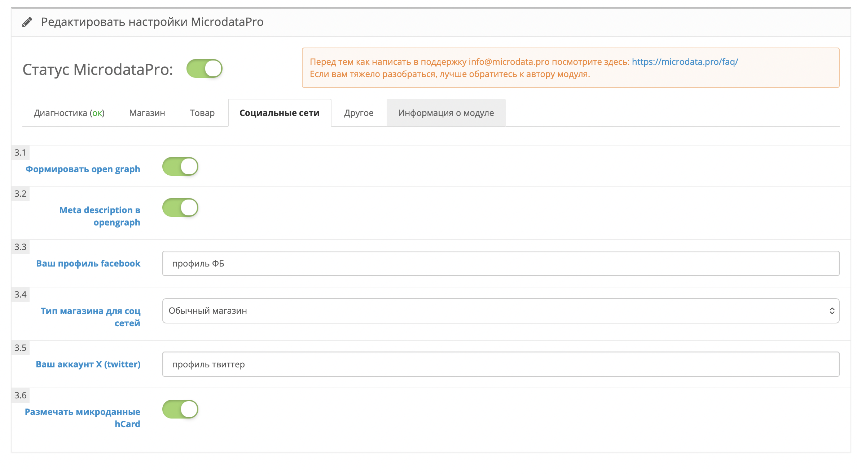Select the Социальные сети tab
Viewport: 857px width, 474px height.
(x=280, y=113)
